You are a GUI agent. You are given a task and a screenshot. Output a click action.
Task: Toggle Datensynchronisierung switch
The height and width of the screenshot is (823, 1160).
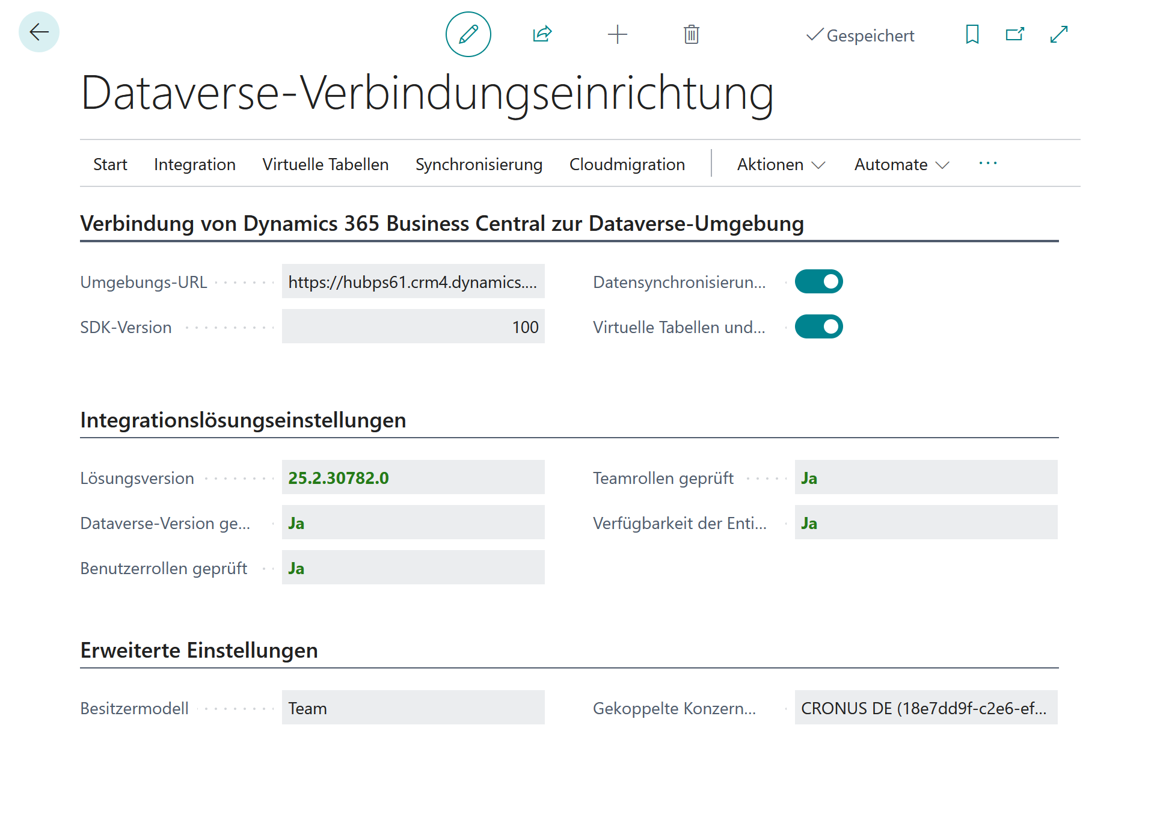point(819,281)
